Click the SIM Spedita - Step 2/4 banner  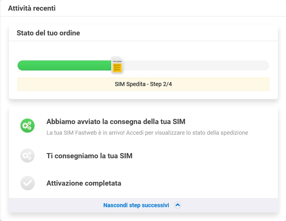click(143, 84)
